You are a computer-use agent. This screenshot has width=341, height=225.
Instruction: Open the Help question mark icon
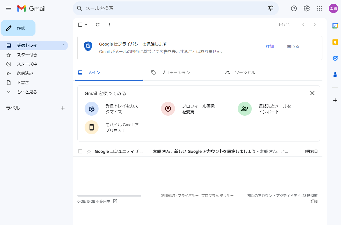pyautogui.click(x=294, y=8)
